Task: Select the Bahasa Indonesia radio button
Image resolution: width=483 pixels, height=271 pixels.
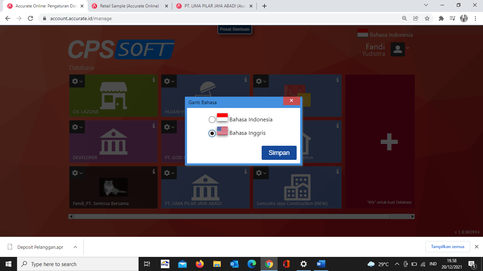Action: coord(212,119)
